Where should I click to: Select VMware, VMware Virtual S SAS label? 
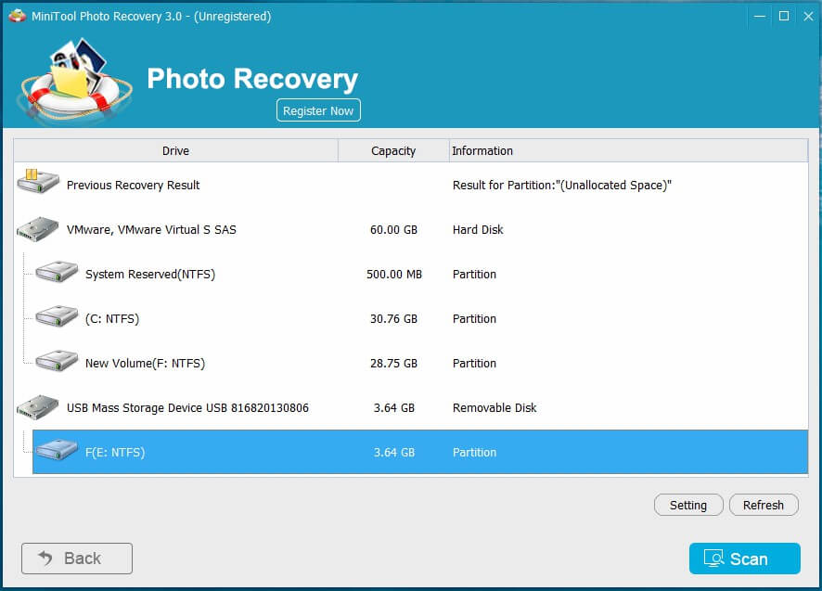tap(151, 230)
